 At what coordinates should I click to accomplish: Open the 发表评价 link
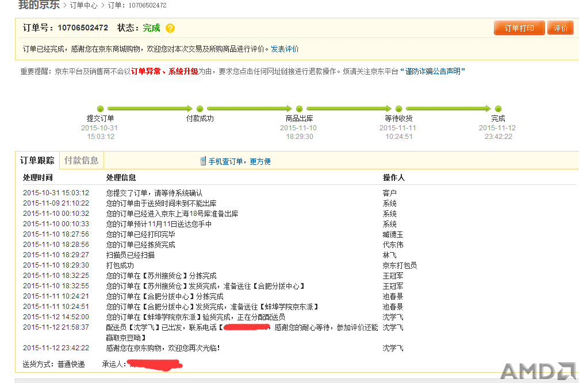point(285,49)
